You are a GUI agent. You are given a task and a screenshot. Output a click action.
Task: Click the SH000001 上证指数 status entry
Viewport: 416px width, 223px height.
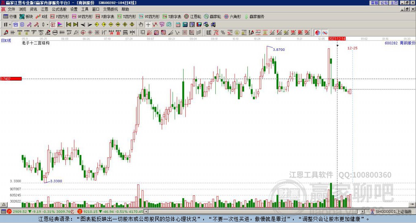tap(394, 212)
